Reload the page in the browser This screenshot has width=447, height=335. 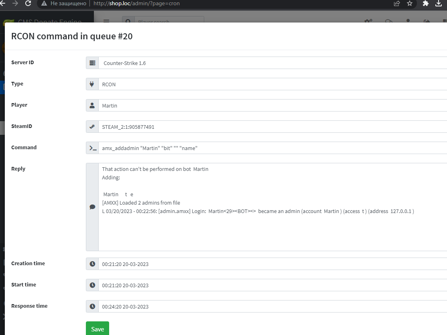[28, 4]
